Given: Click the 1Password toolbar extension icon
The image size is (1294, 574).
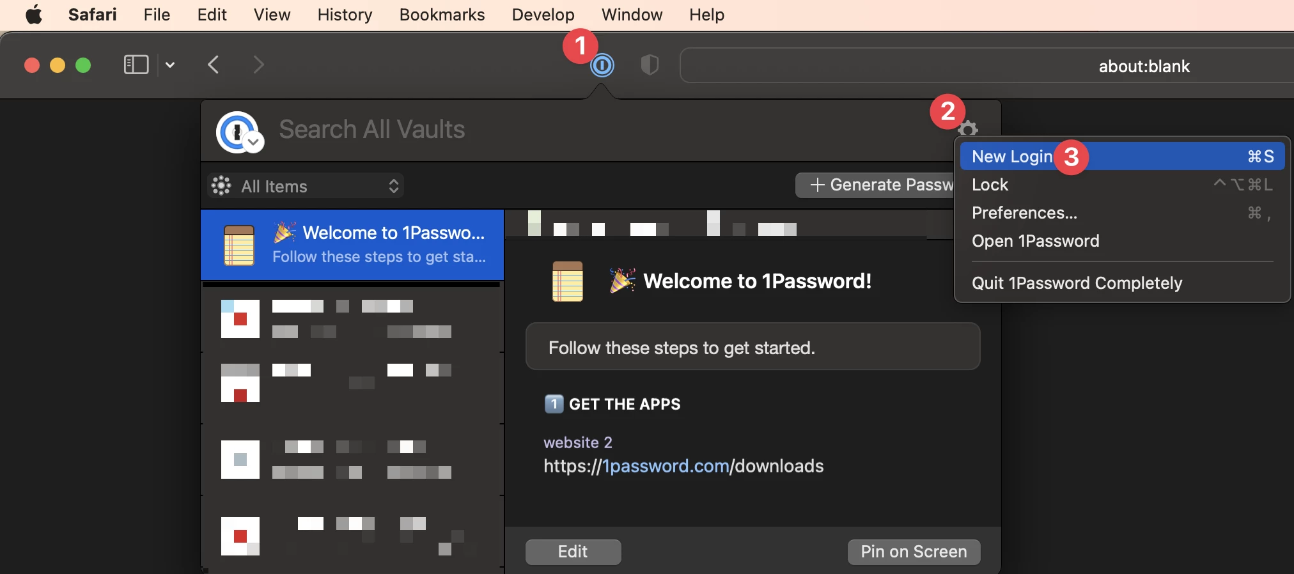Looking at the screenshot, I should click(602, 65).
